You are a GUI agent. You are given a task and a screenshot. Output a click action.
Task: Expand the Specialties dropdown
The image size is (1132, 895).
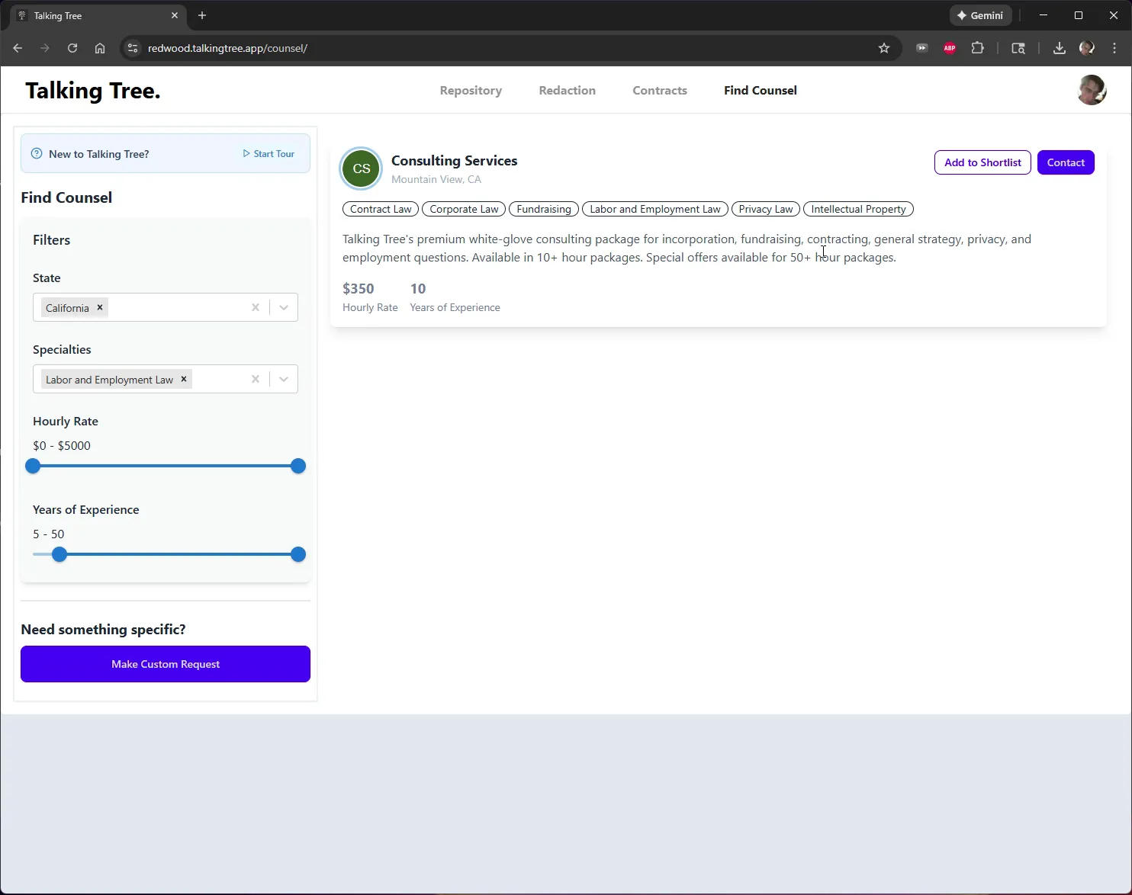[284, 379]
